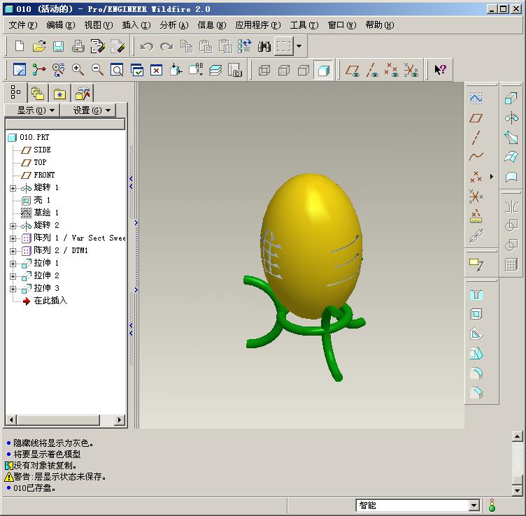Open the 编辑(E) menu

coord(61,25)
